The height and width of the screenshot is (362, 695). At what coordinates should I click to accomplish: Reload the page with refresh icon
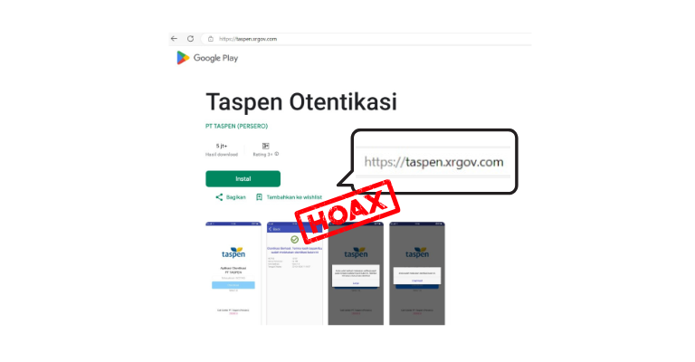tap(191, 39)
